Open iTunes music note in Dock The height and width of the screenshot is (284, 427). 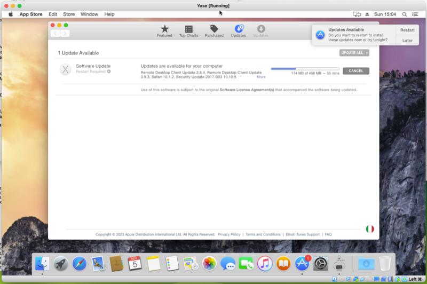[x=265, y=264]
